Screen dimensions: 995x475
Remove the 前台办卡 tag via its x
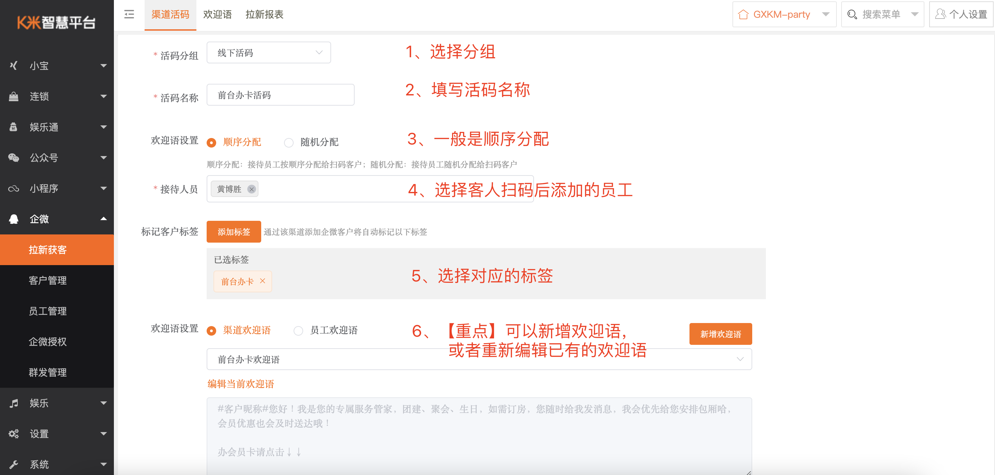pyautogui.click(x=263, y=281)
